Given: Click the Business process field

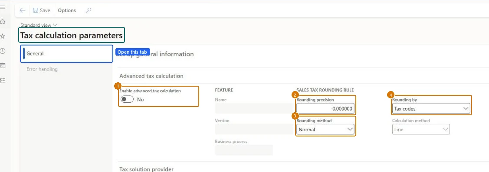Looking at the screenshot, I should pos(244,150).
